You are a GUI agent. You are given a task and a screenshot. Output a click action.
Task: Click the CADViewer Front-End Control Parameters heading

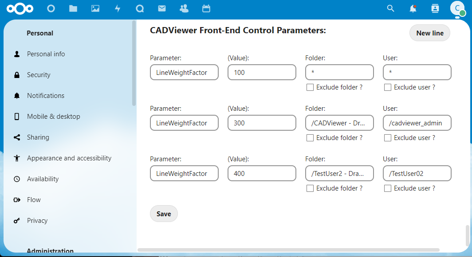238,31
